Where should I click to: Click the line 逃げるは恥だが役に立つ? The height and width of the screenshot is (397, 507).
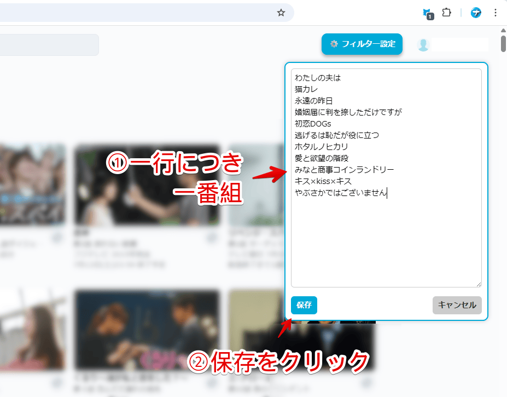[336, 135]
